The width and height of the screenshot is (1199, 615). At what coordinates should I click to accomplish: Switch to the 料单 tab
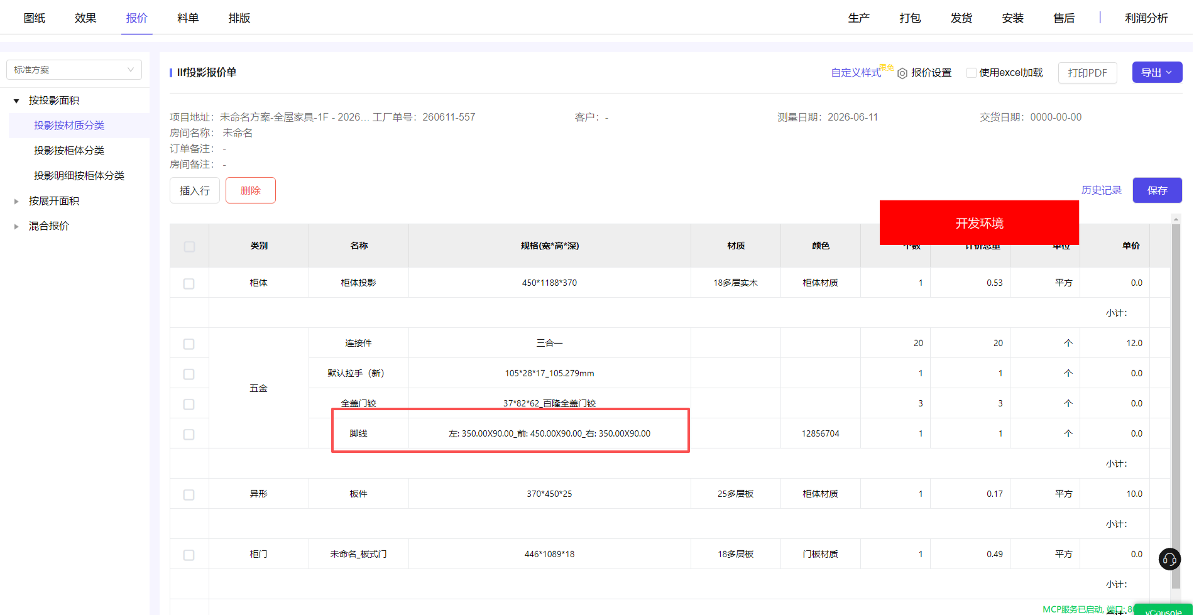(x=188, y=18)
